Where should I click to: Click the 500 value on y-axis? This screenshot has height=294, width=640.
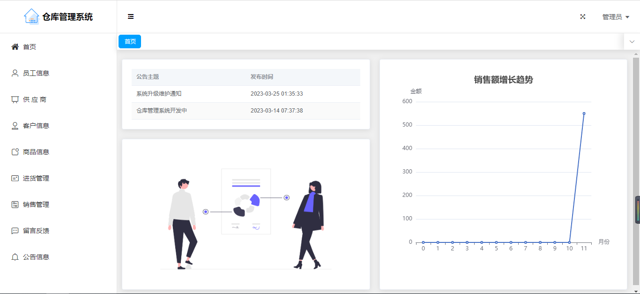407,125
